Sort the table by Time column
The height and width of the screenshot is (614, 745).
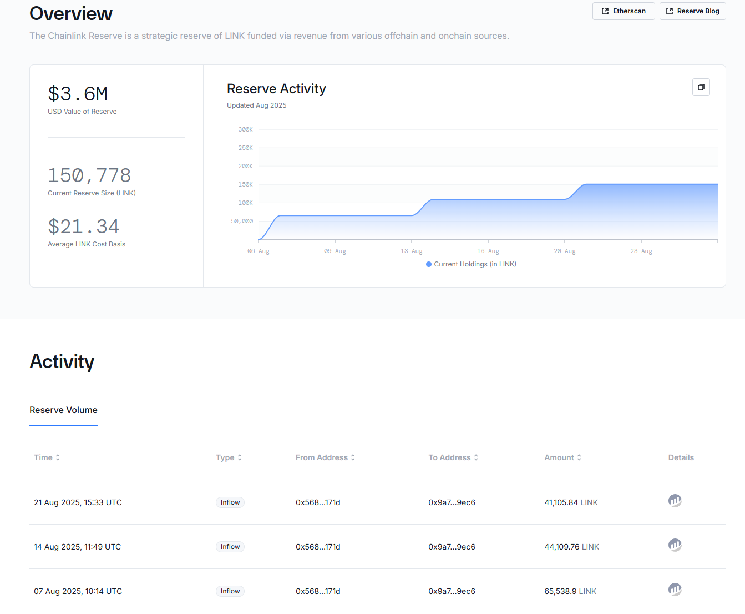47,457
